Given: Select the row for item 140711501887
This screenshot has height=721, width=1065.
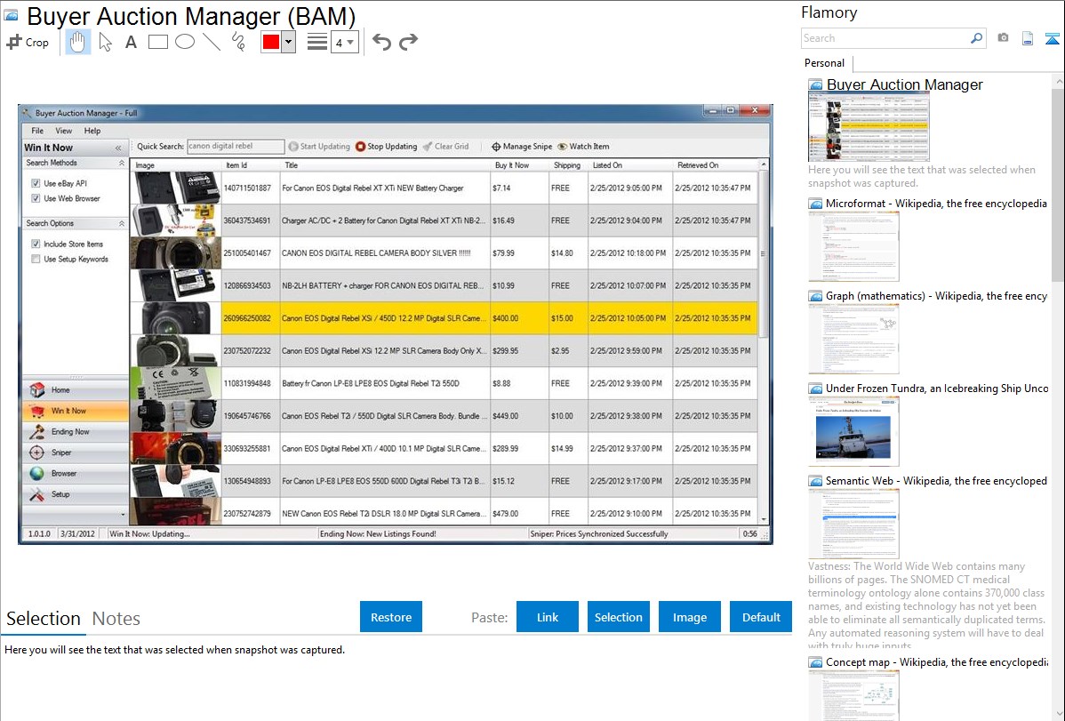Looking at the screenshot, I should [x=444, y=188].
